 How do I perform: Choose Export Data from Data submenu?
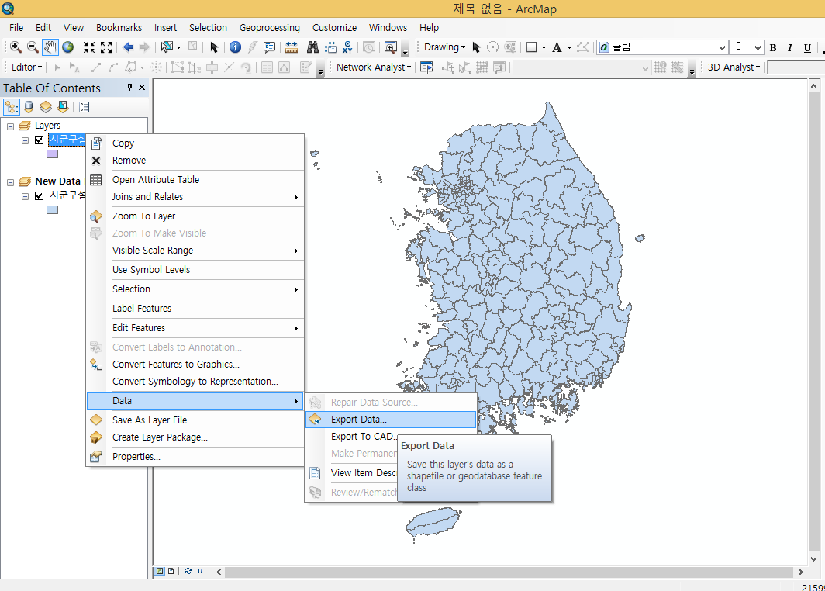[391, 420]
